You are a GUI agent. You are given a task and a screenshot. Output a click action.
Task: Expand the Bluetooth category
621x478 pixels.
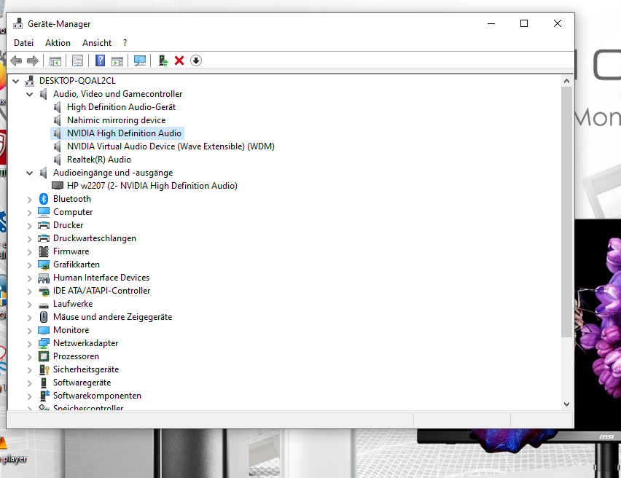[29, 200]
